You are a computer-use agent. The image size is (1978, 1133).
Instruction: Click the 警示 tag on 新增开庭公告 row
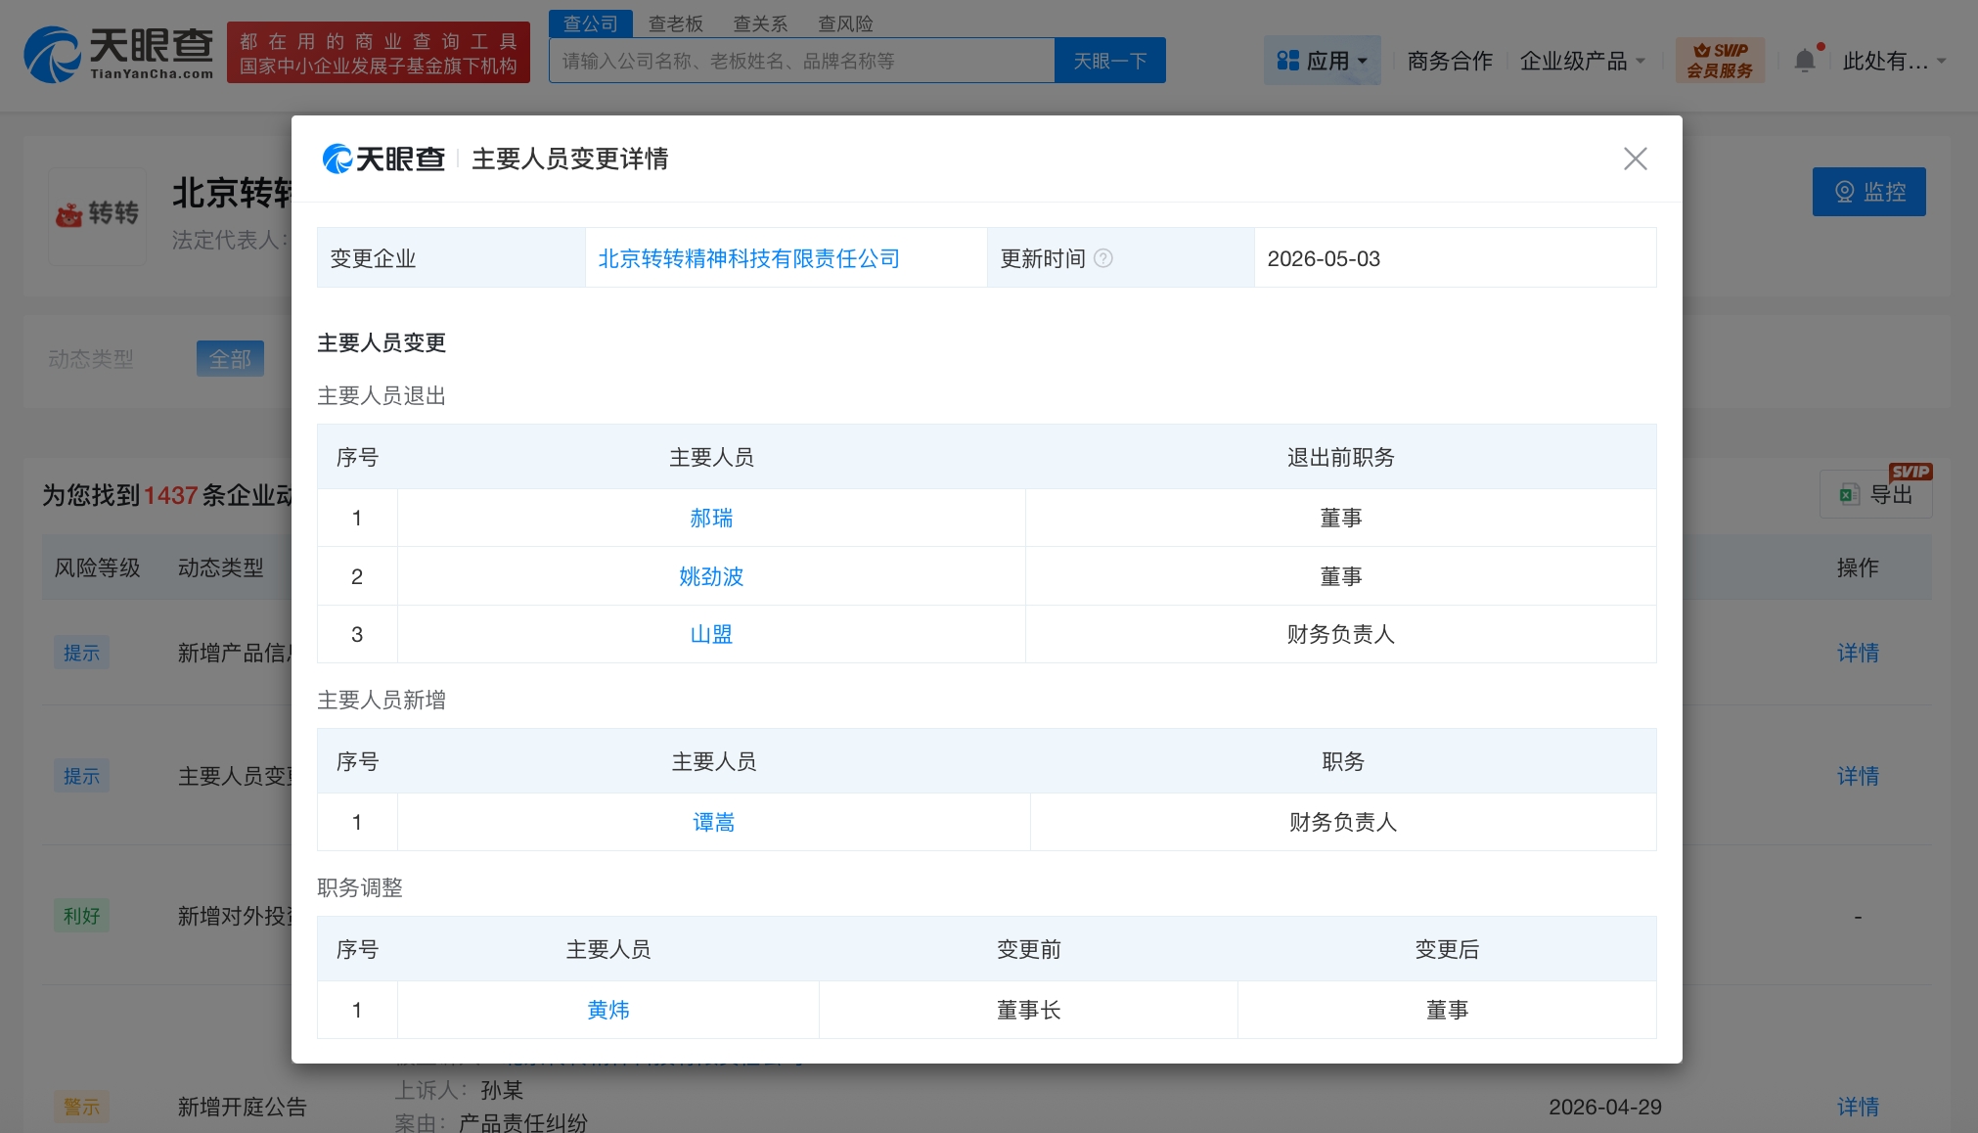[x=81, y=1107]
